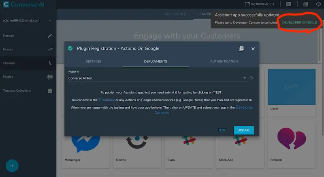
Task: Close the Plugin Registration dialog
Action: (x=253, y=49)
